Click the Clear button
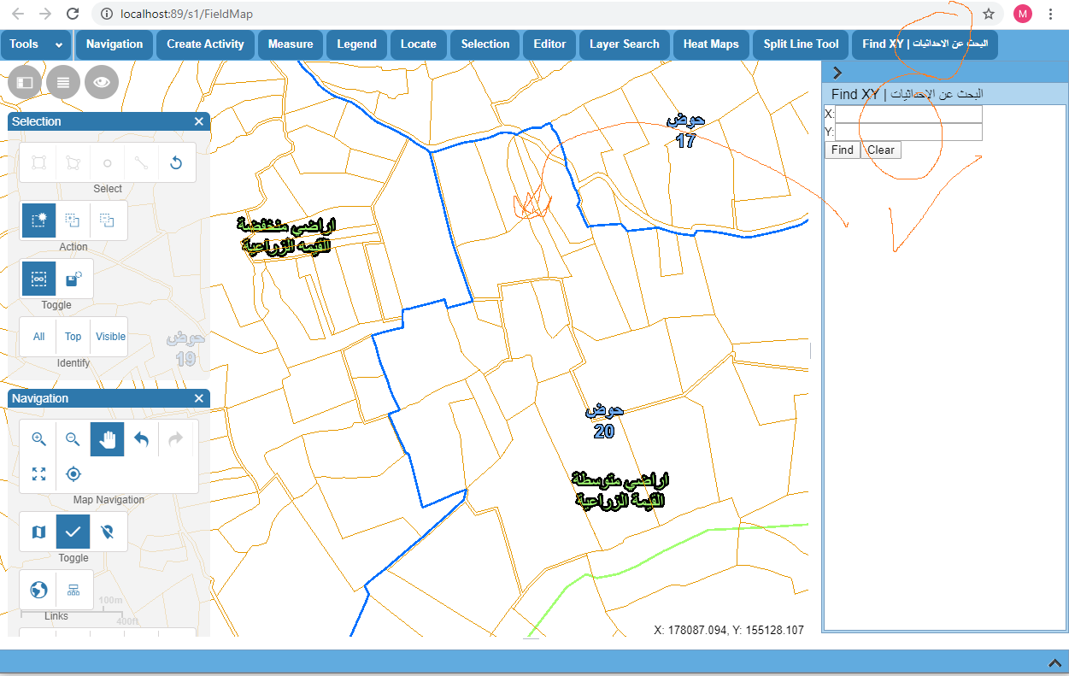The width and height of the screenshot is (1069, 676). [881, 150]
